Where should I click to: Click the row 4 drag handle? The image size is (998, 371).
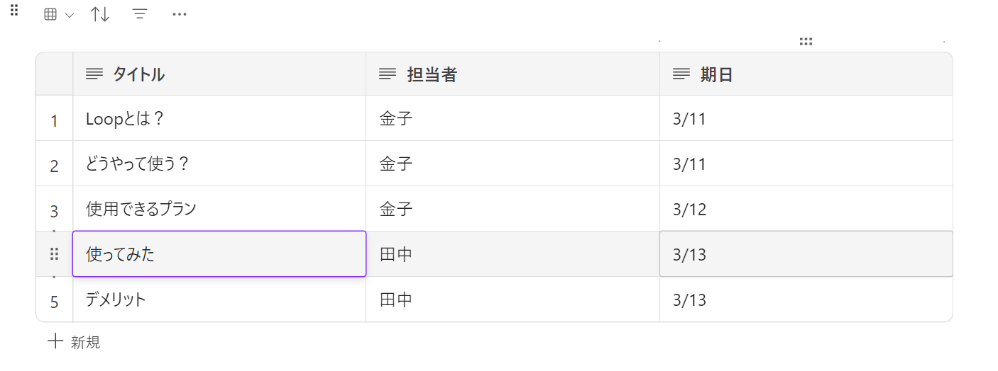54,254
